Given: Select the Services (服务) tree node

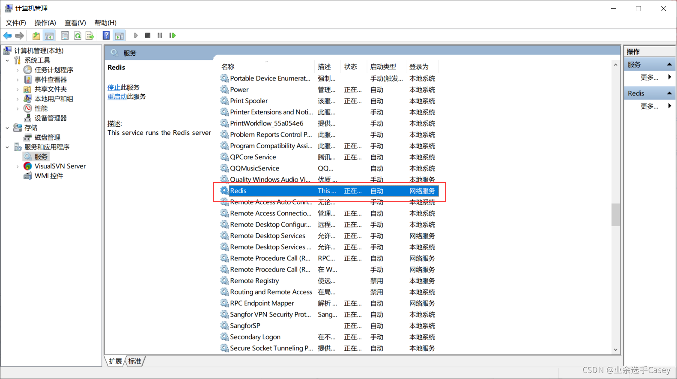Looking at the screenshot, I should (x=41, y=157).
